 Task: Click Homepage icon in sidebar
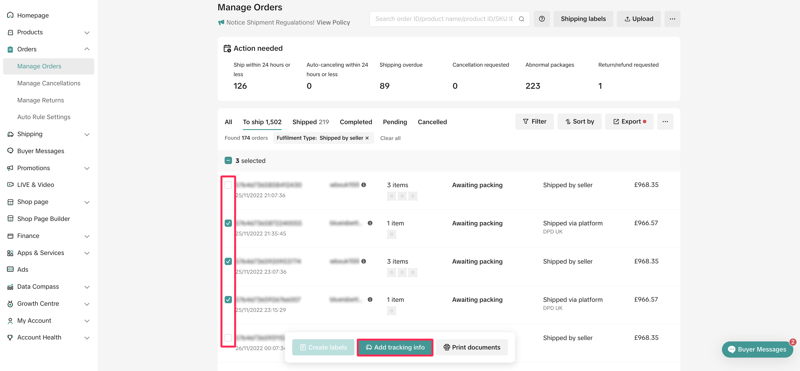10,15
